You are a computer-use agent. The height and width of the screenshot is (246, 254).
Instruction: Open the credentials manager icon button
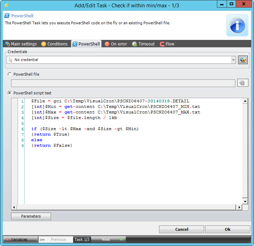pyautogui.click(x=243, y=60)
